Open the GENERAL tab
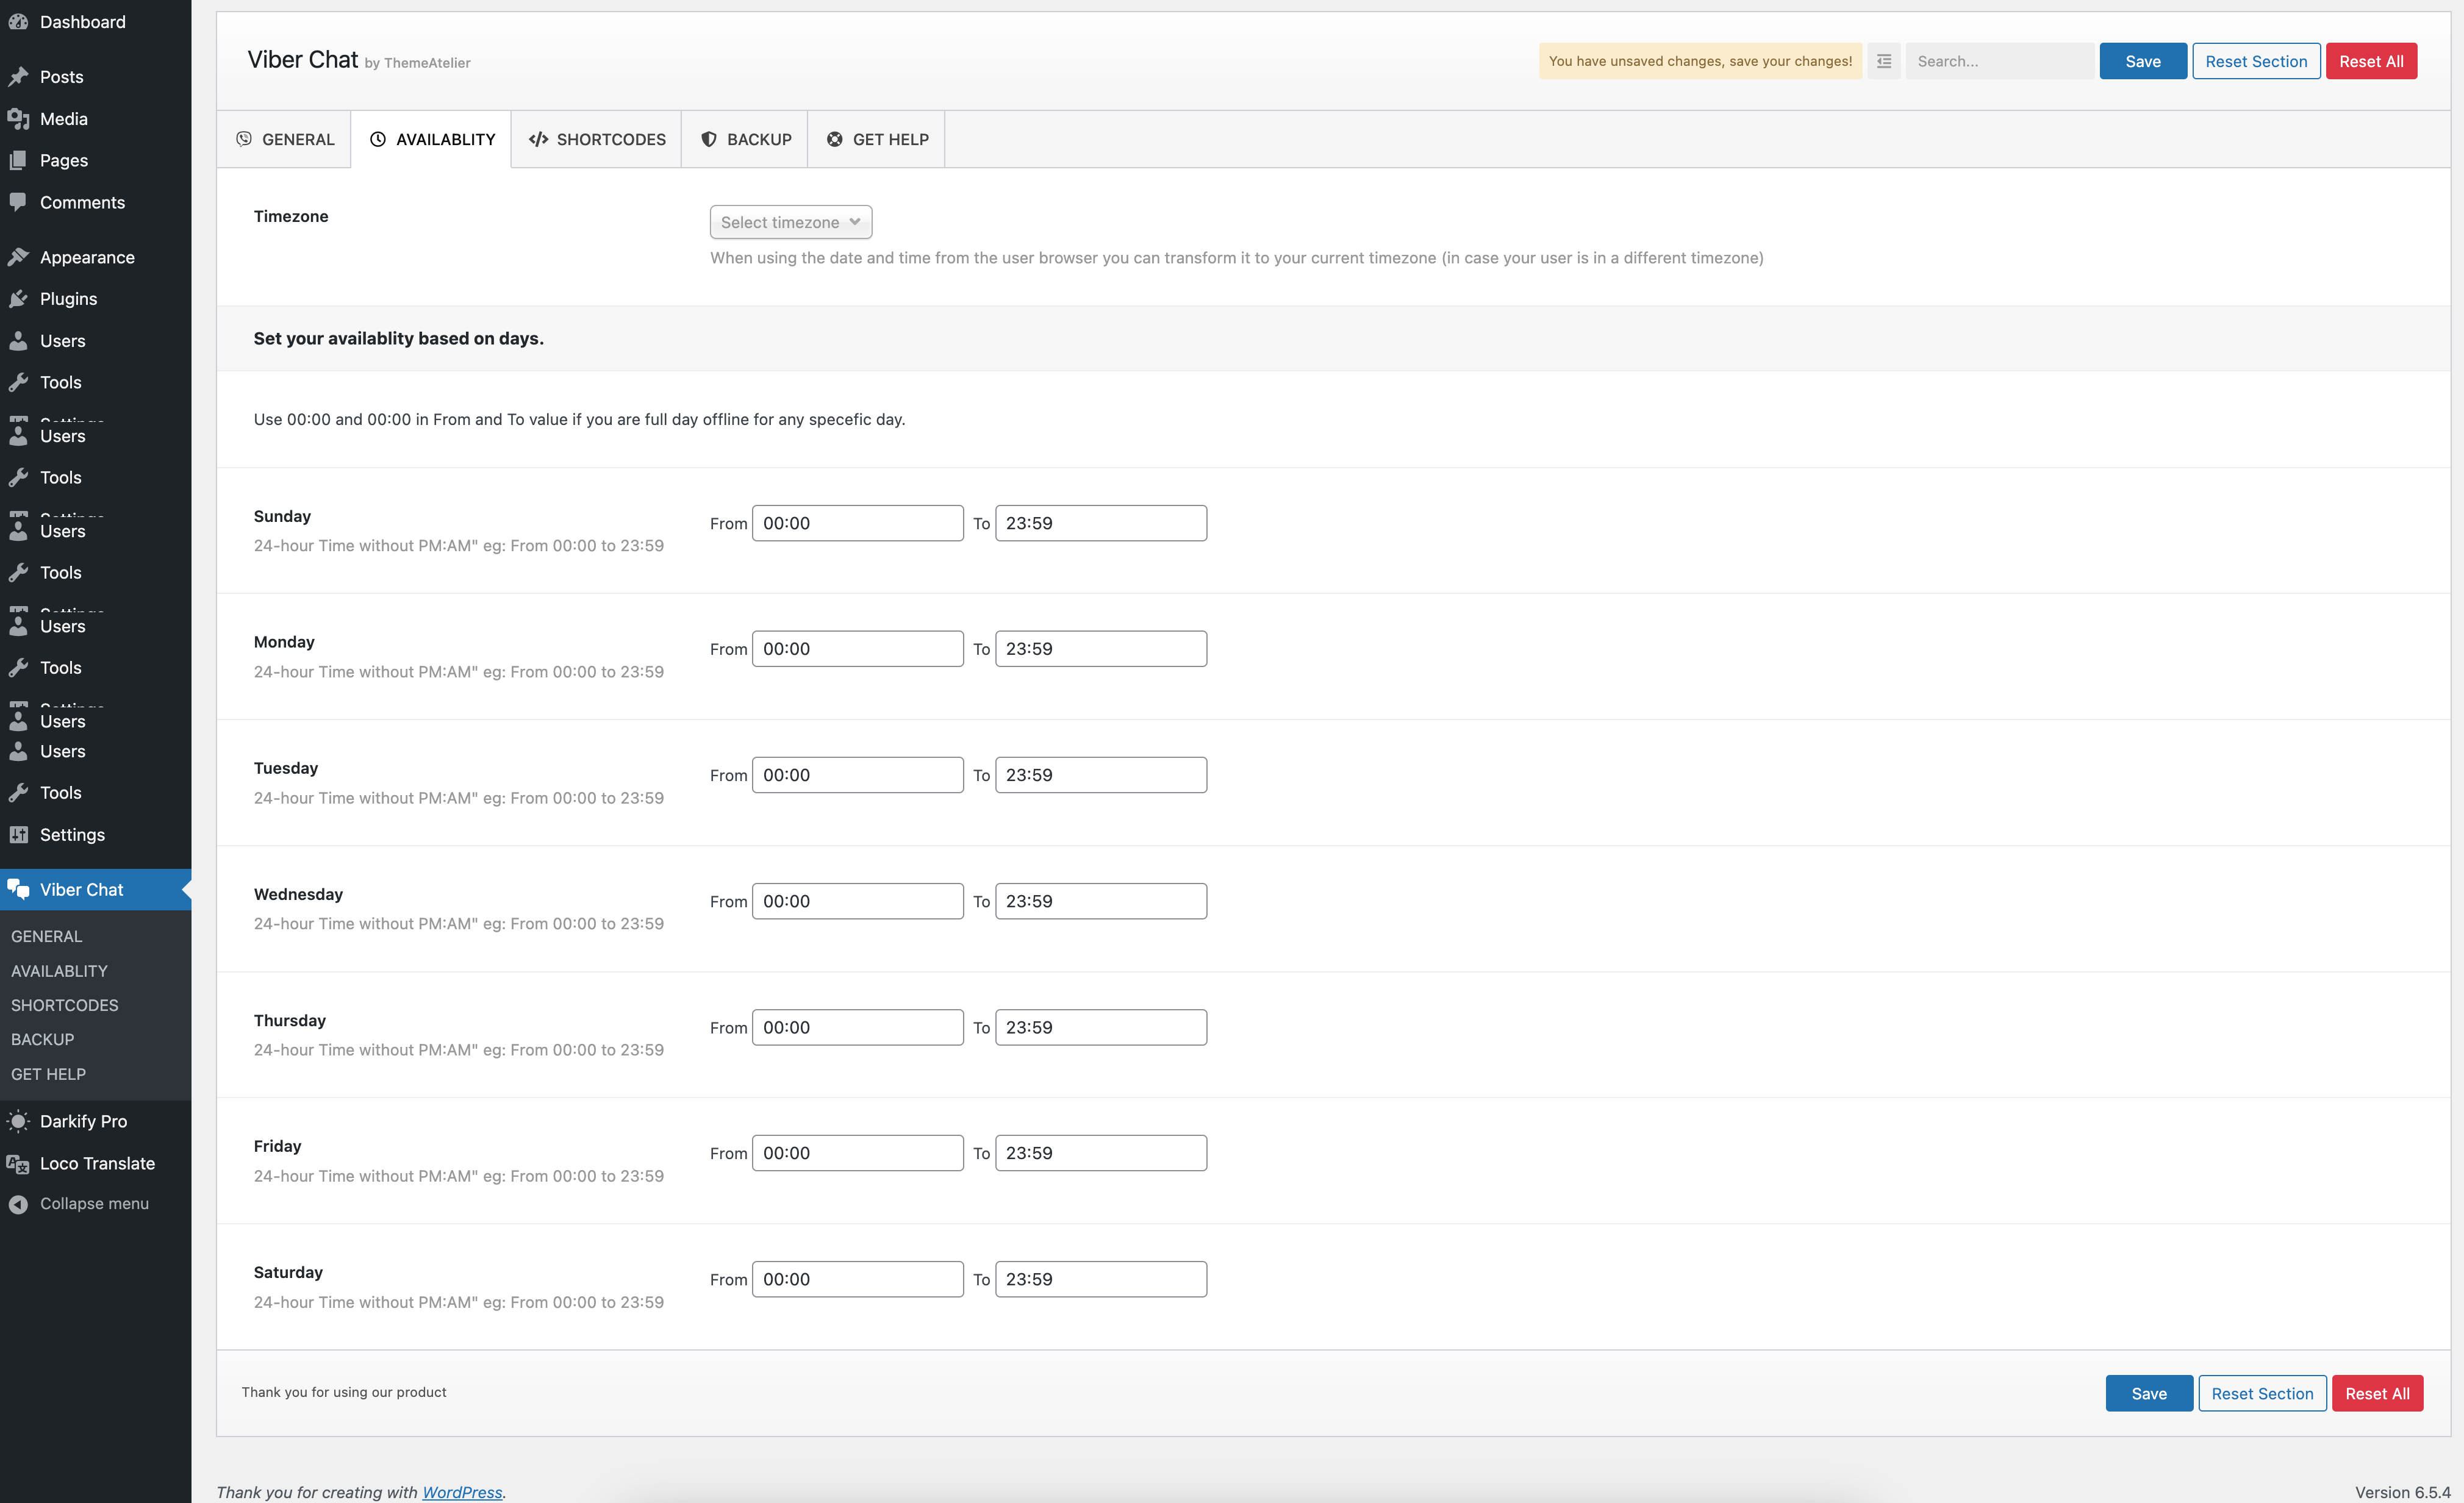This screenshot has height=1503, width=2464. click(x=285, y=139)
